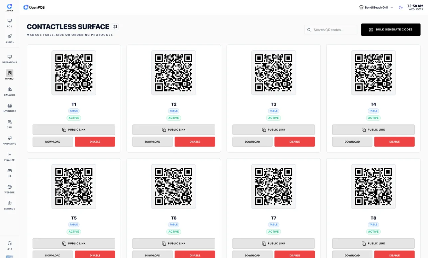This screenshot has width=428, height=258.
Task: Click the Search QR codes field
Action: click(331, 29)
